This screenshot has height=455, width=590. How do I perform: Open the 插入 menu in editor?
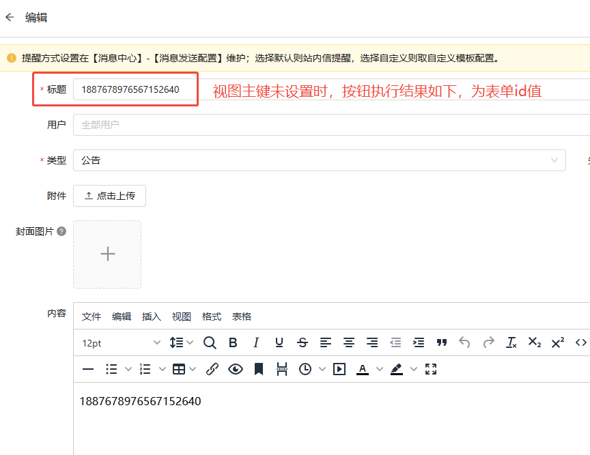[152, 317]
